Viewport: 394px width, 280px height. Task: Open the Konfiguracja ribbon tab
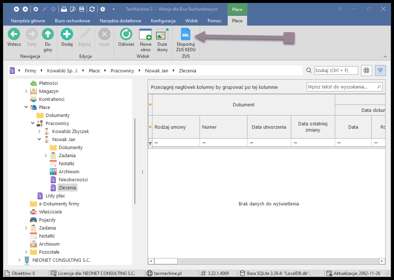tap(163, 21)
